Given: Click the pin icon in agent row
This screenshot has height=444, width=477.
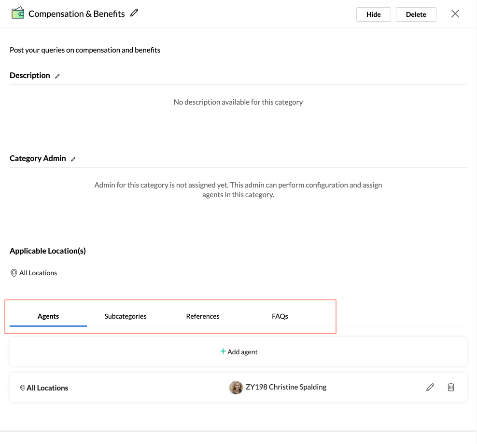Looking at the screenshot, I should pos(23,388).
